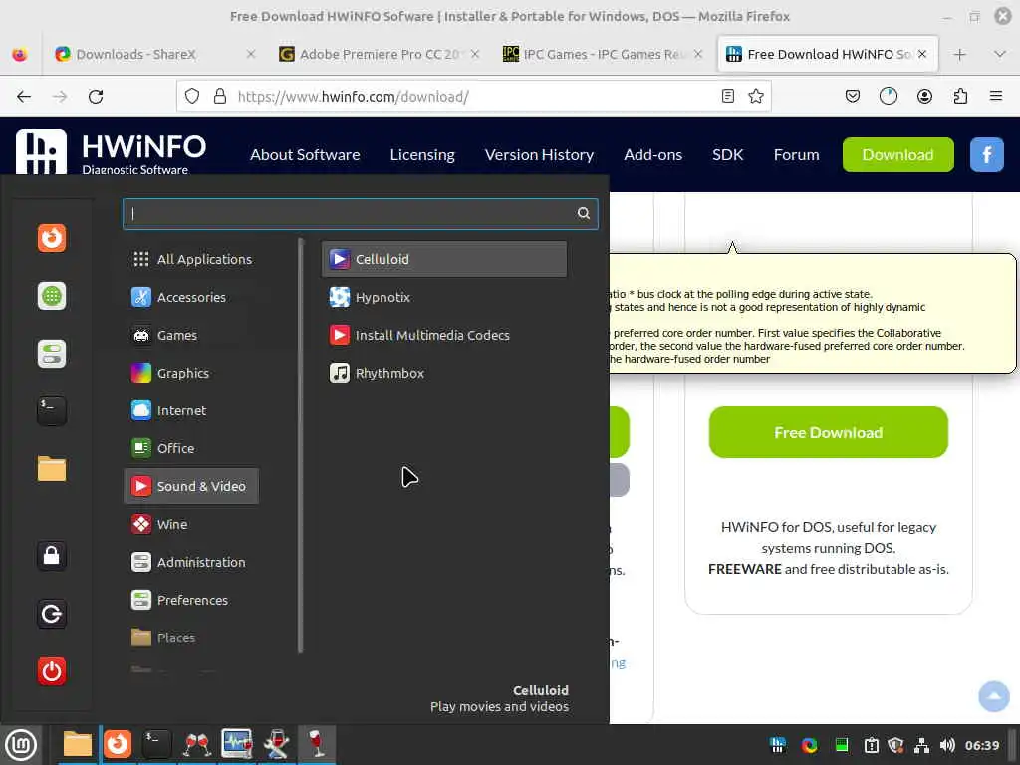Screen dimensions: 1020x765
Task: Open System Settings toggle icon in menu sidebar
Action: pyautogui.click(x=52, y=354)
